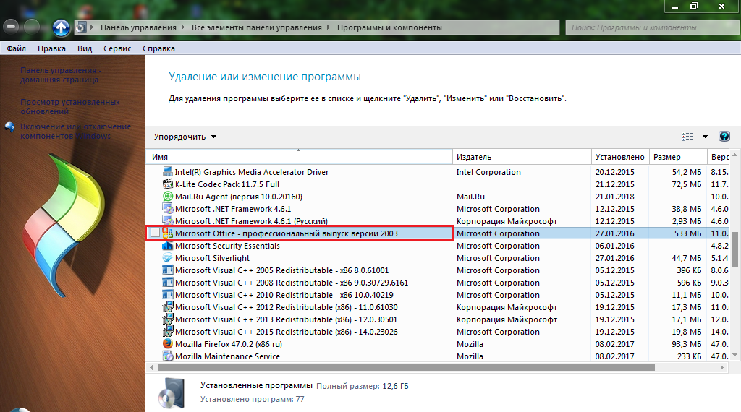Screen dimensions: 741x412
Task: Click the vertical scrollbar thumb of the list
Action: coord(734,249)
